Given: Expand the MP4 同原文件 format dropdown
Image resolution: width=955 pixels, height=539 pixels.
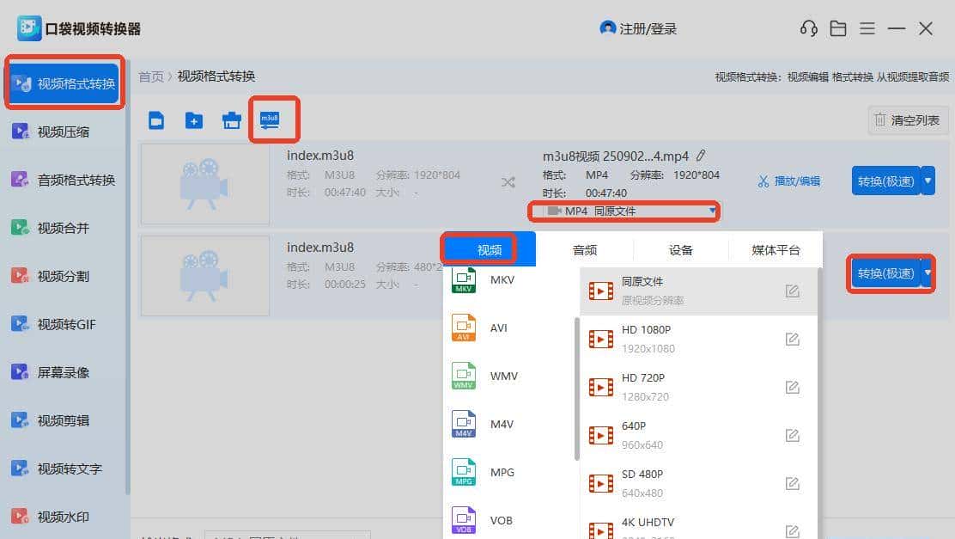Looking at the screenshot, I should pos(623,211).
